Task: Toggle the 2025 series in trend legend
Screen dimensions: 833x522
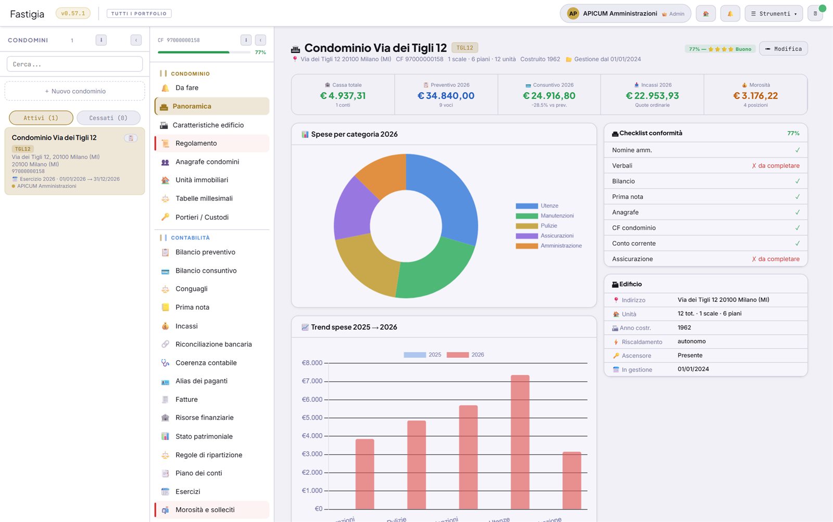Action: click(x=422, y=355)
